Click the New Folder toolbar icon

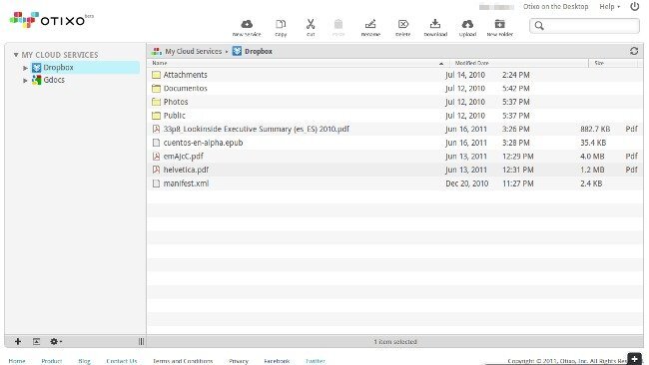500,24
